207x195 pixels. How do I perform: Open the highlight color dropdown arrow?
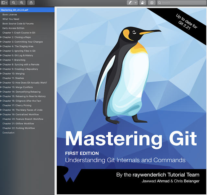136,3
